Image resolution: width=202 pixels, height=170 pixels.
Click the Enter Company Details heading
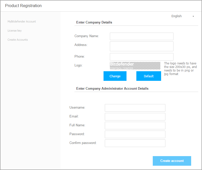tap(94, 22)
